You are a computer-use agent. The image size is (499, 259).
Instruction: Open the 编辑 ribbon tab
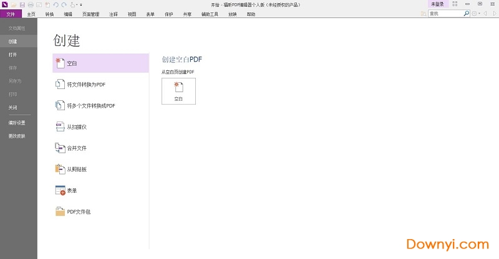[68, 14]
